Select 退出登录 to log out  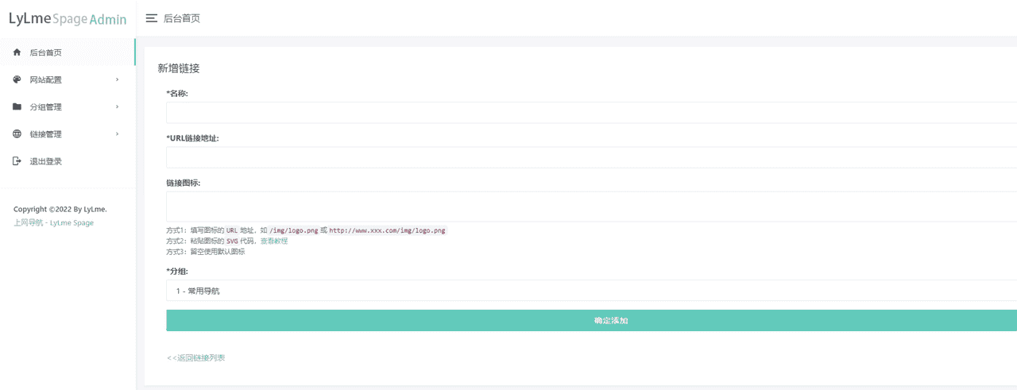tap(68, 161)
